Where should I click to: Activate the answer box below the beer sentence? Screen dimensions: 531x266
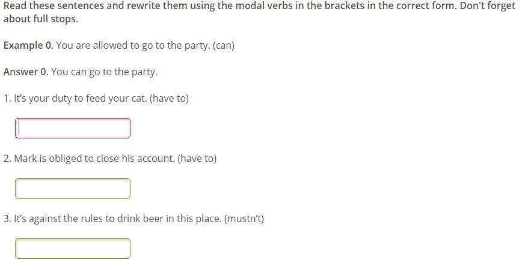pos(73,249)
